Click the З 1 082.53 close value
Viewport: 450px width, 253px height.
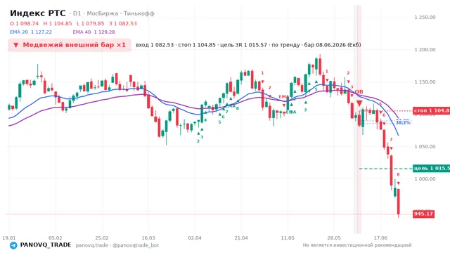click(123, 23)
